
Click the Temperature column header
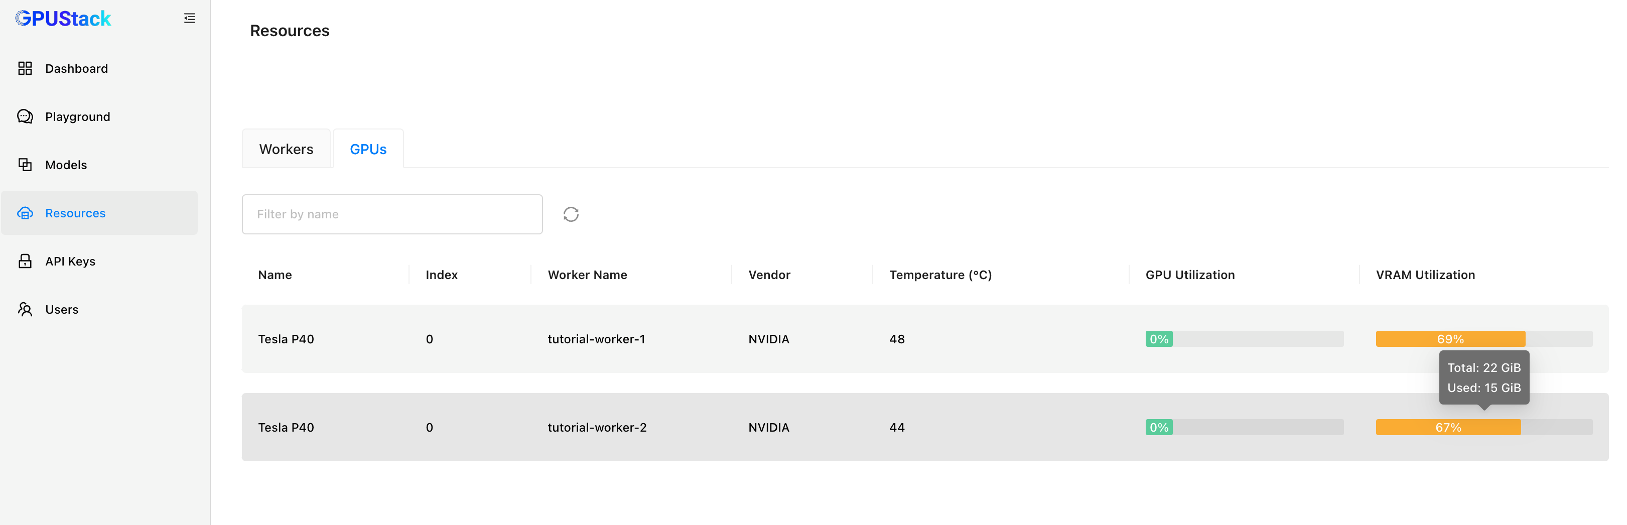[940, 275]
